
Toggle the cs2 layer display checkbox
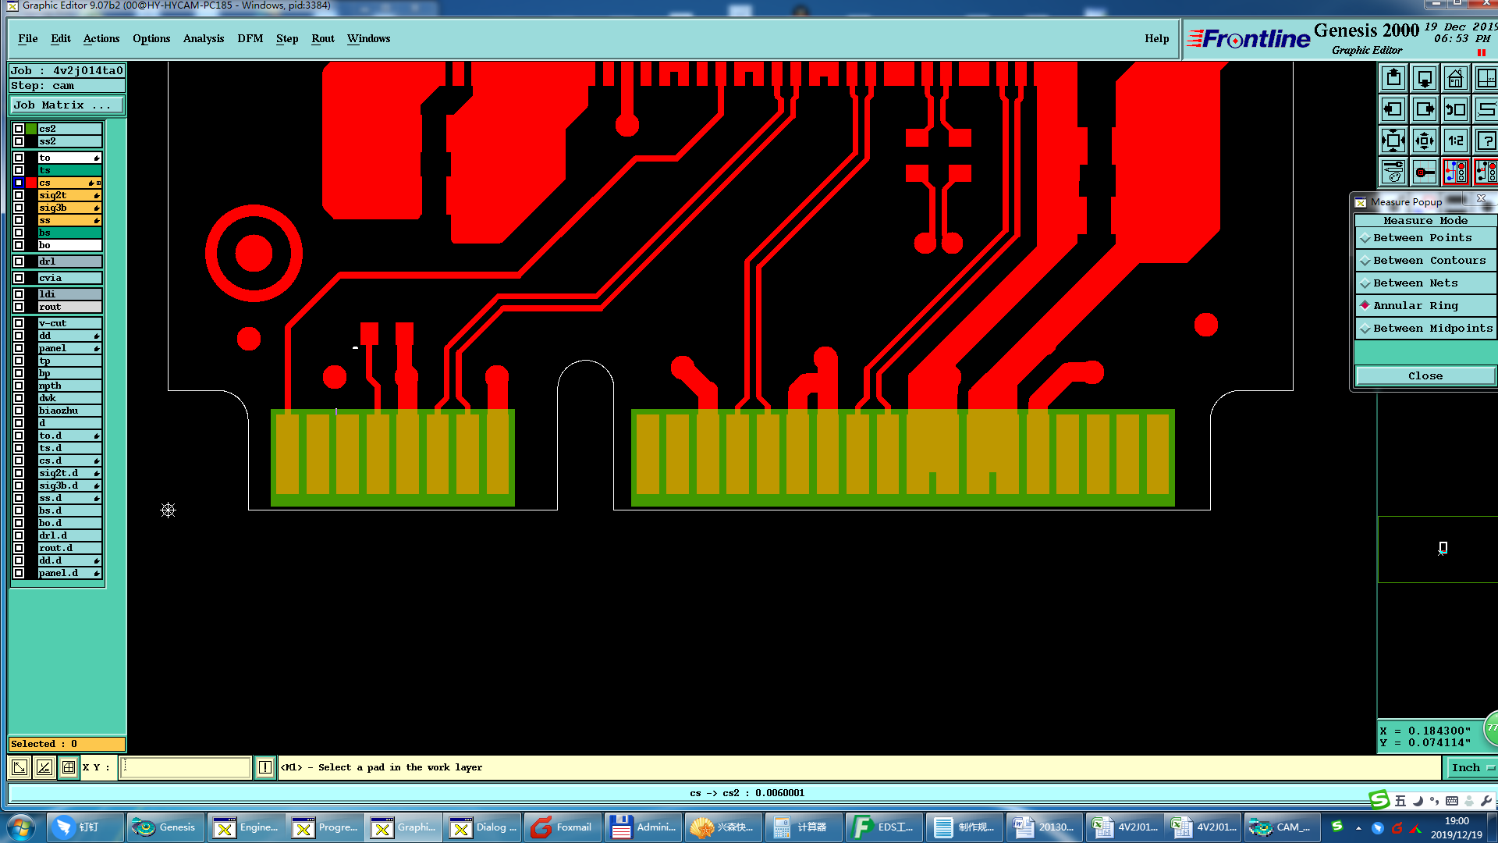[19, 129]
